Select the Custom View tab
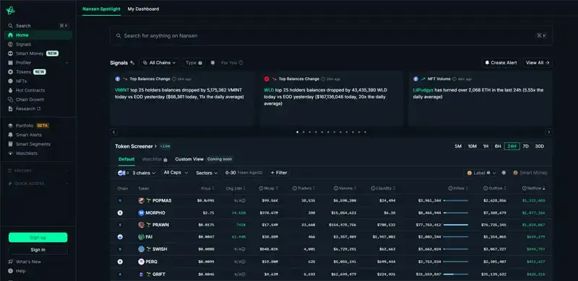Viewport: 578px width, 281px height. (189, 159)
